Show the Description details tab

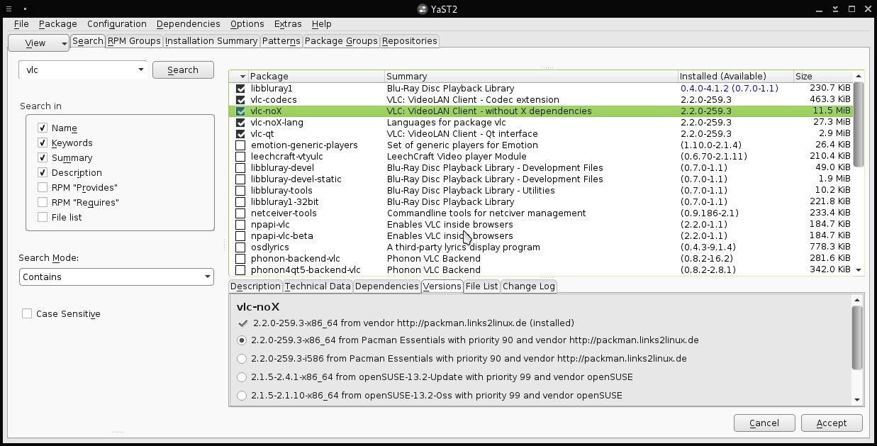click(x=255, y=286)
